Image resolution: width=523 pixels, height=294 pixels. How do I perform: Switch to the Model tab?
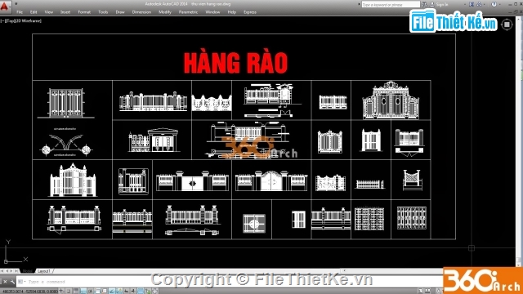pyautogui.click(x=27, y=271)
